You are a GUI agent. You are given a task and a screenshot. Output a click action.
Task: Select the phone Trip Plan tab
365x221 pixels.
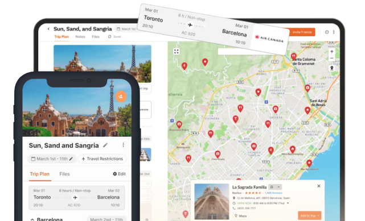(x=39, y=174)
